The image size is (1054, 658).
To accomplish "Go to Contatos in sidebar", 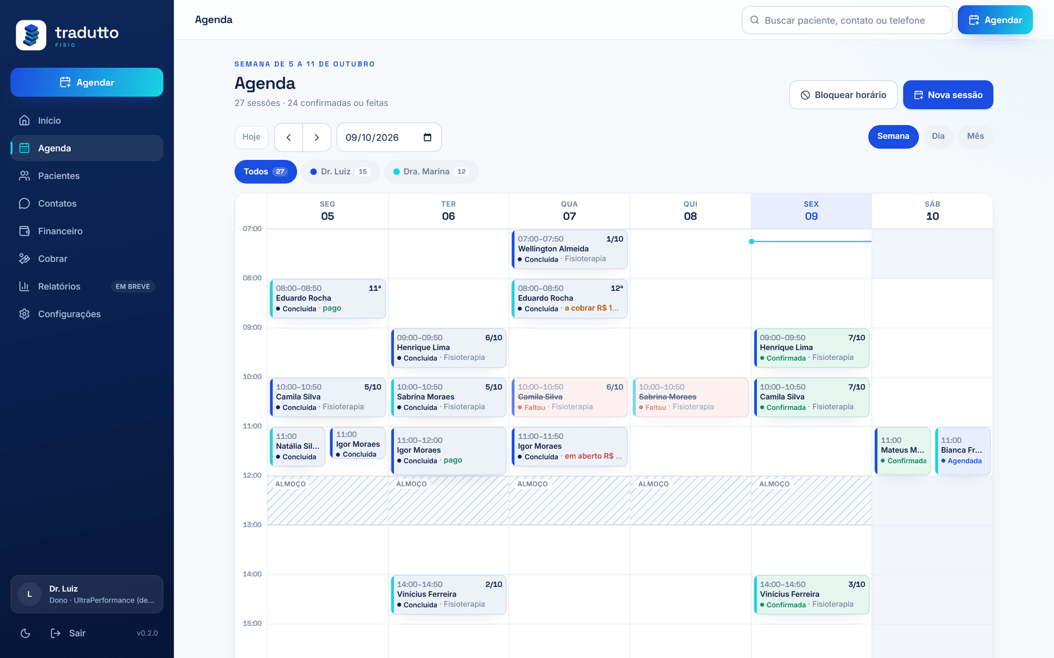I will click(87, 203).
